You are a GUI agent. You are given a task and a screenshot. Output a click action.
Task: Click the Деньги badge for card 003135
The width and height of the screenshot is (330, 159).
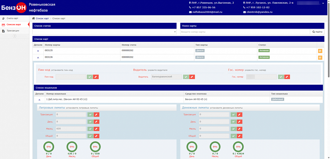coord(200,51)
